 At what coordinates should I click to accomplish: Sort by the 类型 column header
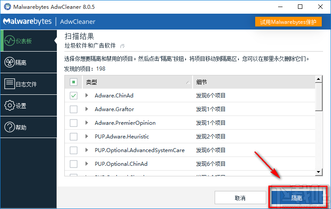point(138,82)
